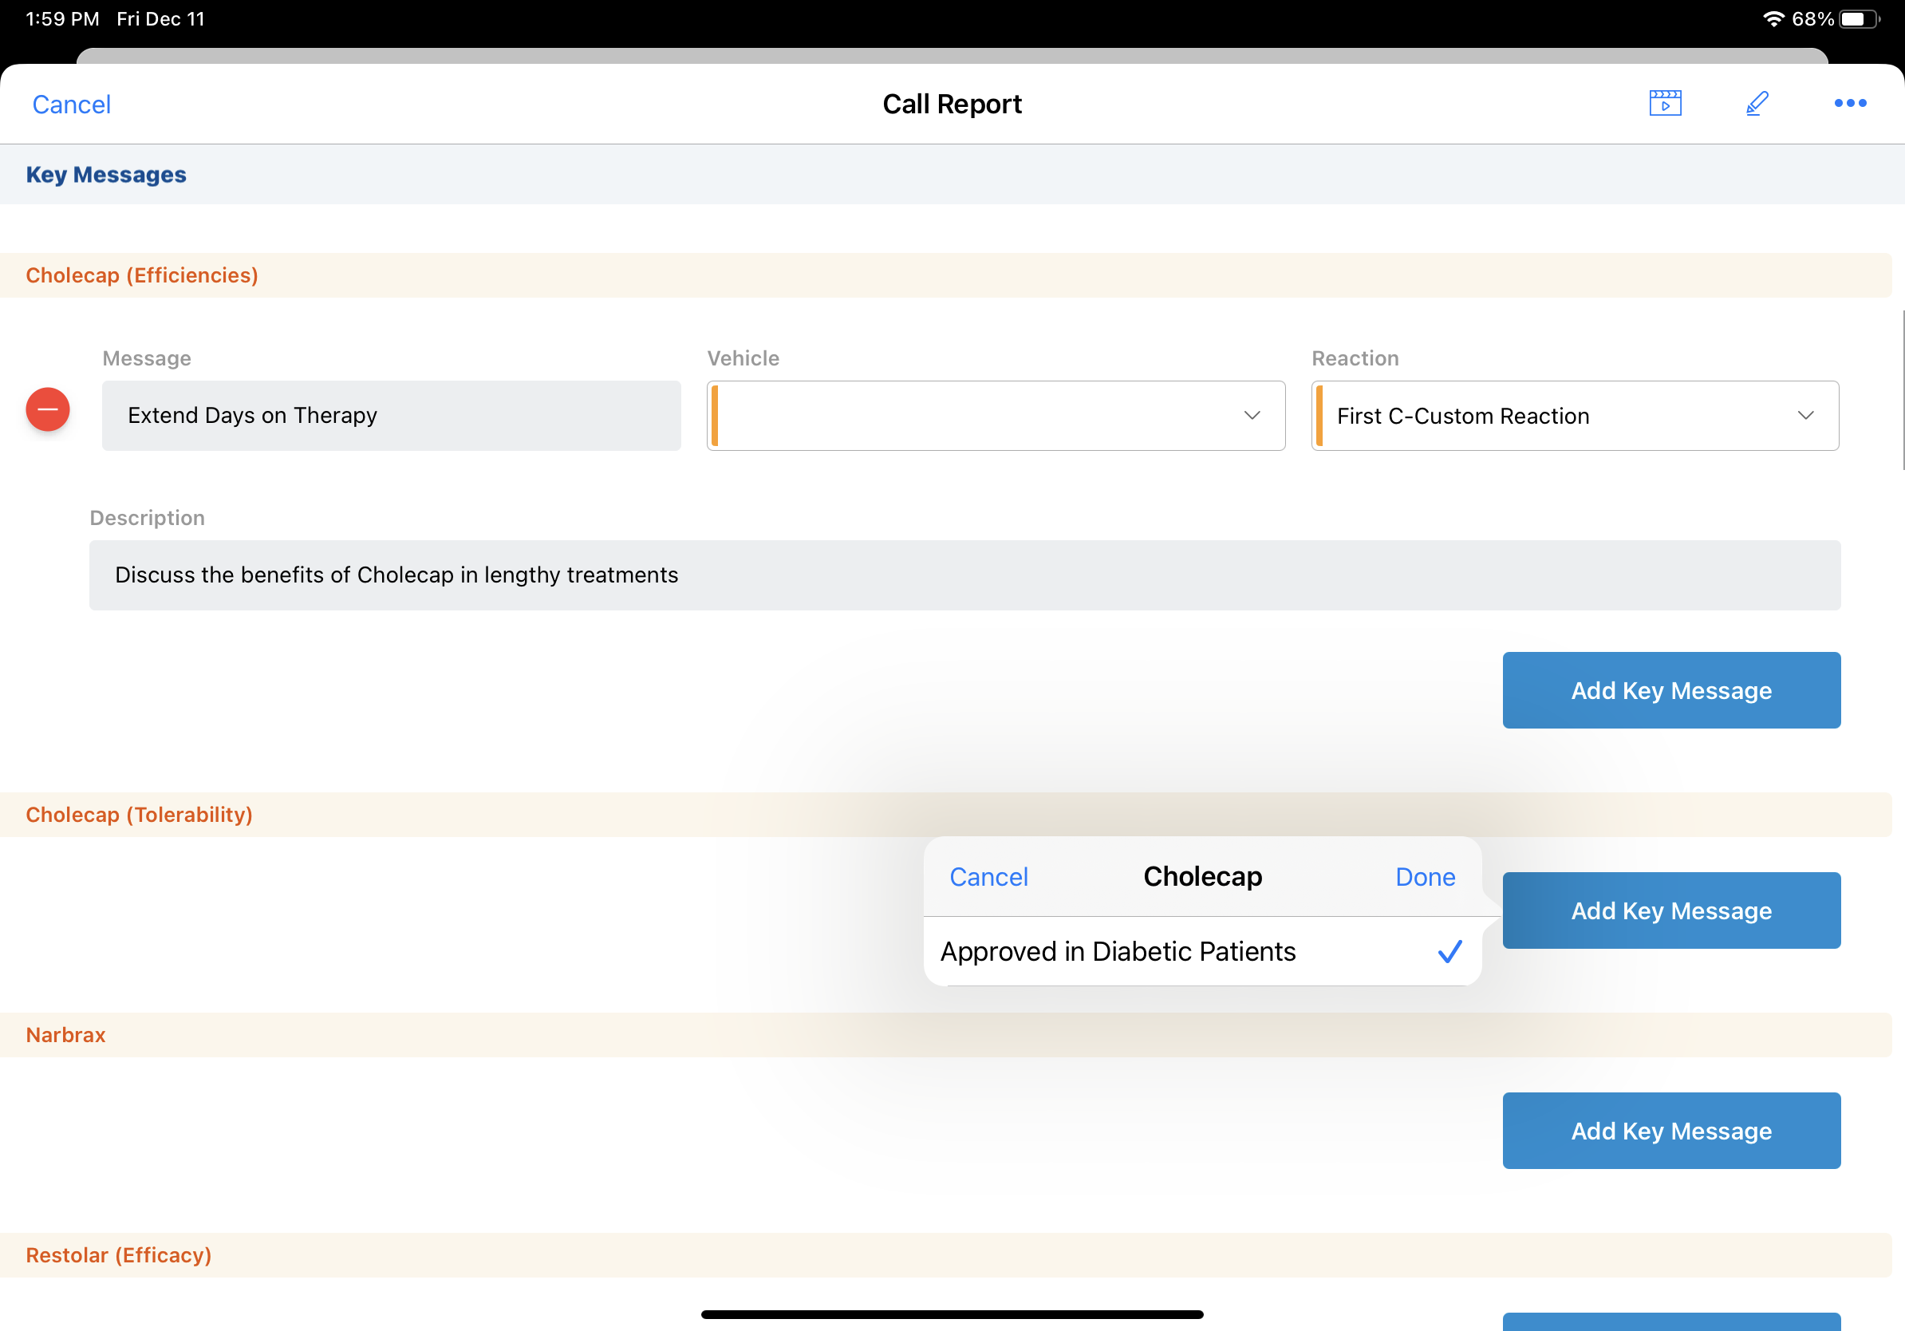This screenshot has height=1331, width=1905.
Task: Add Key Message under Narbrax section
Action: tap(1670, 1130)
